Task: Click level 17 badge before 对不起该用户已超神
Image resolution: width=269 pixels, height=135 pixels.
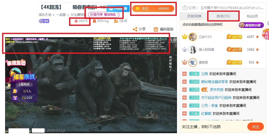Action: pyautogui.click(x=194, y=98)
